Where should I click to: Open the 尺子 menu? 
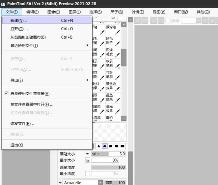[117, 12]
